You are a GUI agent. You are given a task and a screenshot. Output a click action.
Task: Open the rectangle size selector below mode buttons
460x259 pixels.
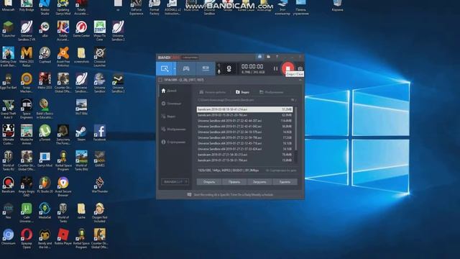(x=181, y=80)
